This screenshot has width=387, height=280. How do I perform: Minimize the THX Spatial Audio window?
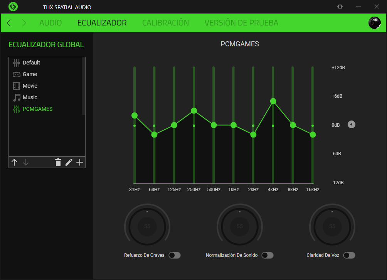click(x=358, y=7)
